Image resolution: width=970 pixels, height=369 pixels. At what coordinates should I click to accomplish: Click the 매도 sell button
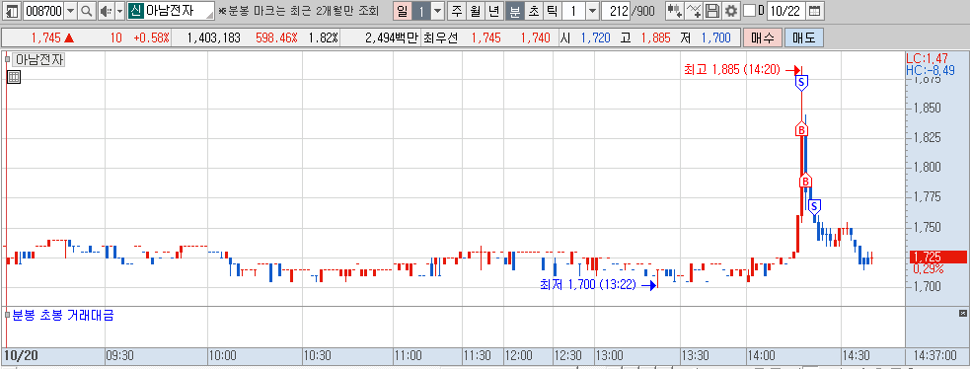[x=803, y=37]
